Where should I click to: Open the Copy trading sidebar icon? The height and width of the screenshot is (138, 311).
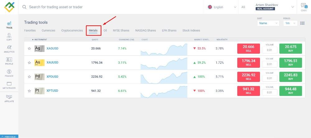tap(9, 37)
